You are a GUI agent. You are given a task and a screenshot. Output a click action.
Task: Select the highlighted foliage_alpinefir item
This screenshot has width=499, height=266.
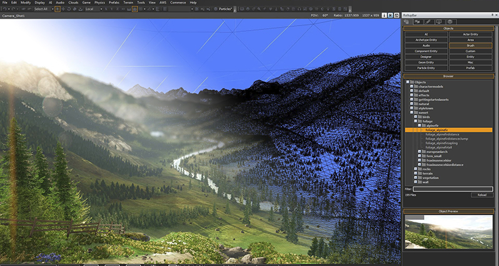pyautogui.click(x=435, y=130)
